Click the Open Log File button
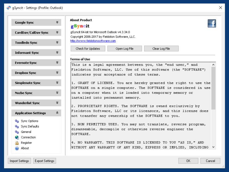The image size is (229, 172). pos(124,49)
